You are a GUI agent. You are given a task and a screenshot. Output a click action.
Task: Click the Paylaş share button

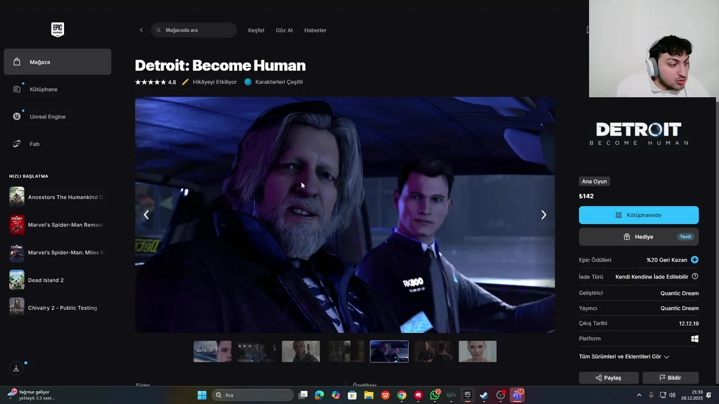(609, 378)
